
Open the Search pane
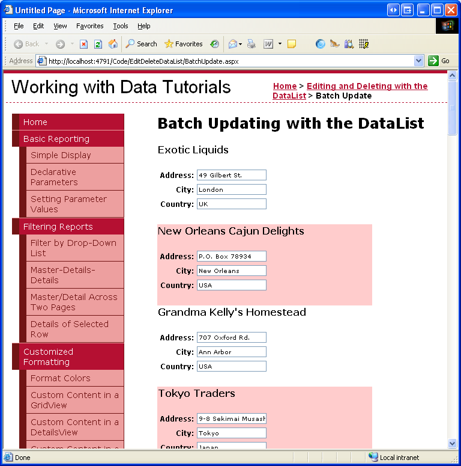coord(141,44)
